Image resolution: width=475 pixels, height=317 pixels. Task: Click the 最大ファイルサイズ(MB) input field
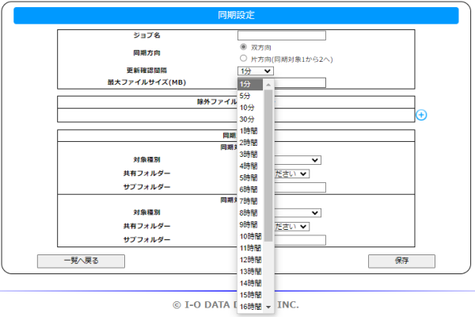point(299,82)
